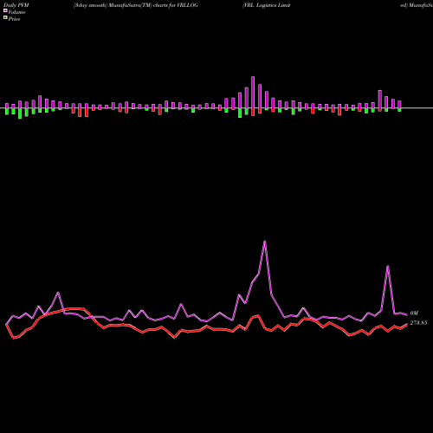Click the 273.85 price value label
Viewport: 433px width, 433px height.
[x=418, y=323]
